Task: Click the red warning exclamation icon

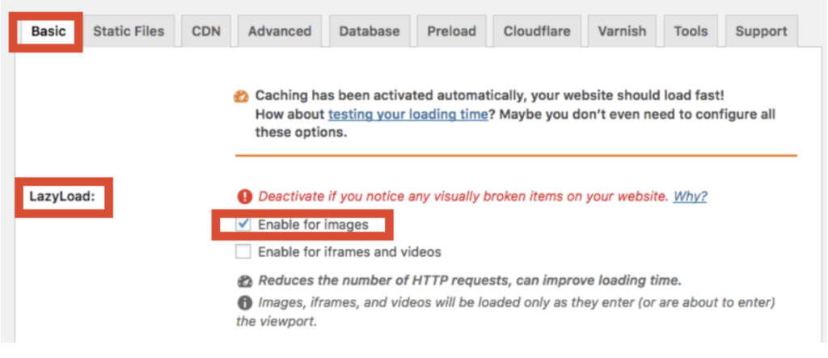Action: click(x=245, y=196)
